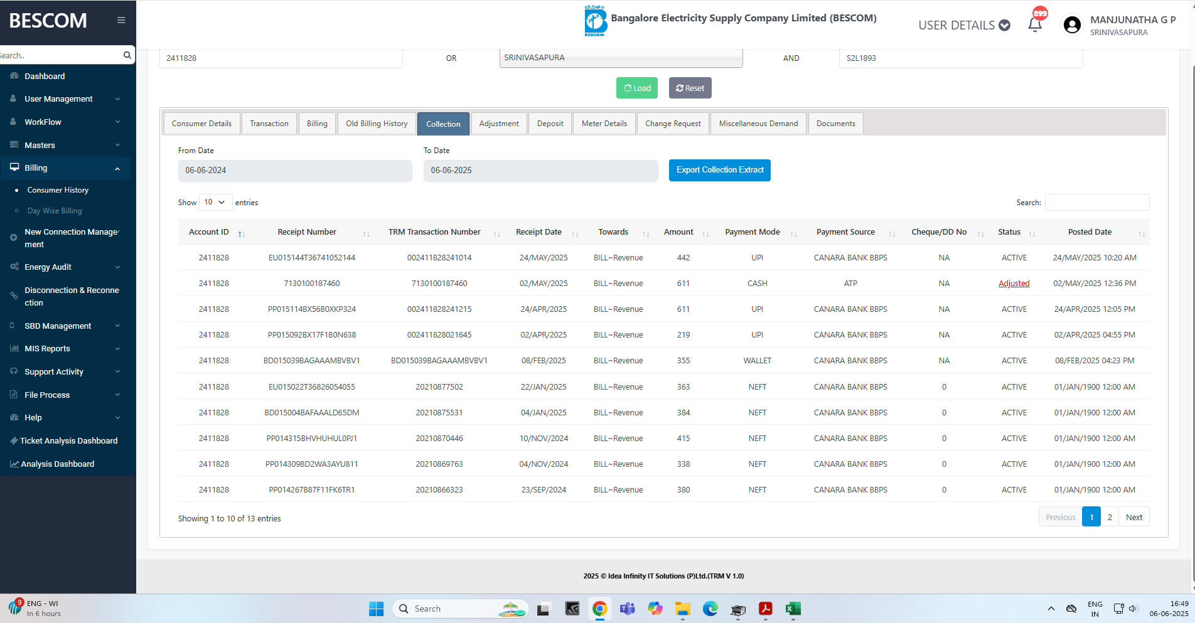Open the Adjustment tab
The image size is (1195, 623).
tap(499, 124)
